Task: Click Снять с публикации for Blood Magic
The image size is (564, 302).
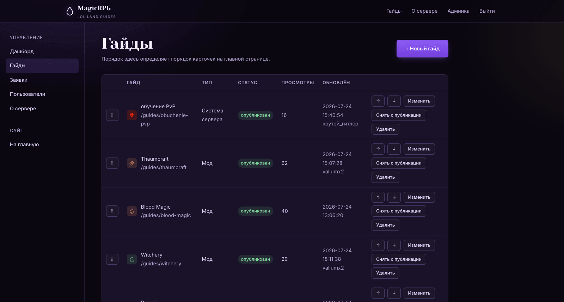Action: (399, 211)
